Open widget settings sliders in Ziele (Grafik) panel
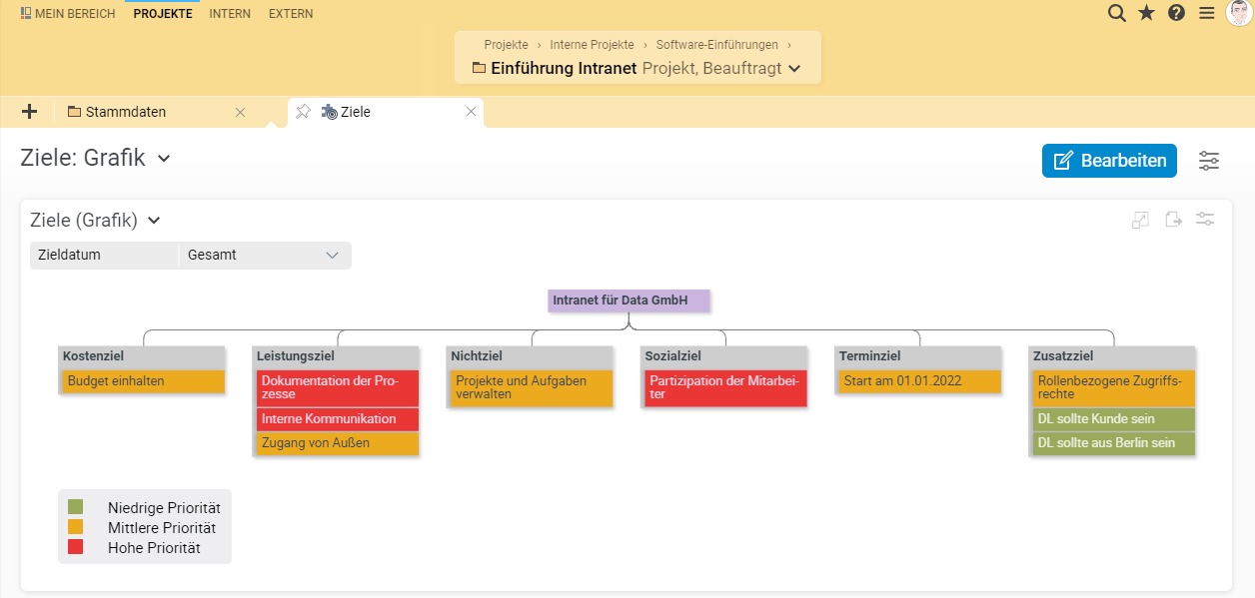 [x=1206, y=220]
